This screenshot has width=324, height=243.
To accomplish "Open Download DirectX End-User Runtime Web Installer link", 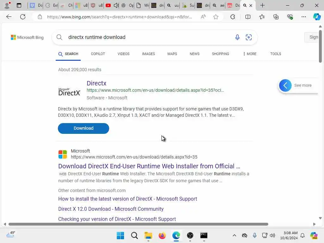I will click(149, 166).
